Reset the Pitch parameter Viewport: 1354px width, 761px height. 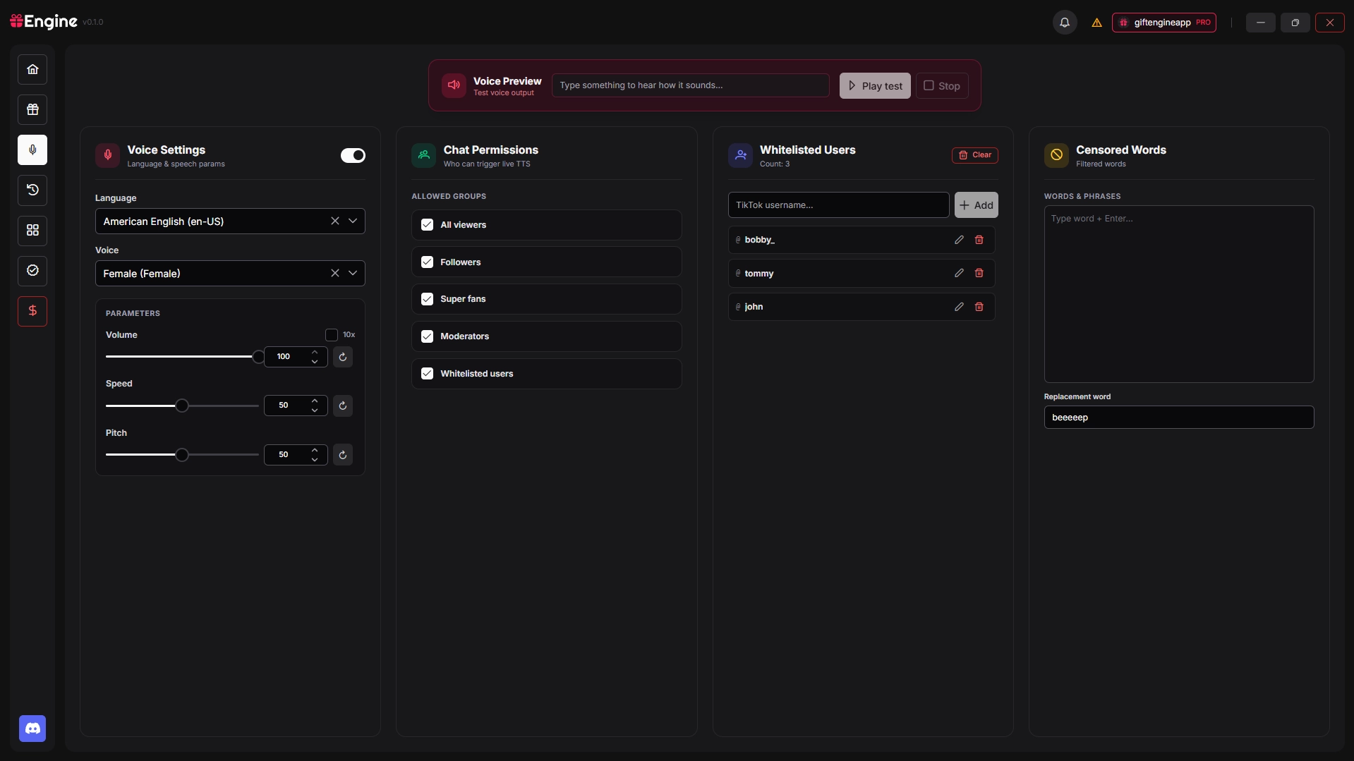(x=343, y=455)
